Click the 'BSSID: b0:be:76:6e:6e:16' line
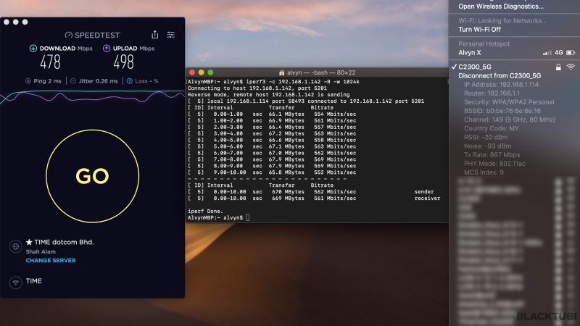 502,111
